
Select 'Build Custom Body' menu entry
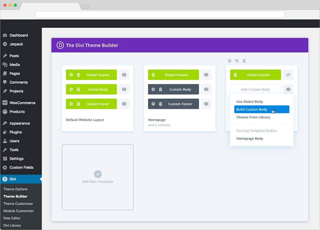click(x=252, y=109)
